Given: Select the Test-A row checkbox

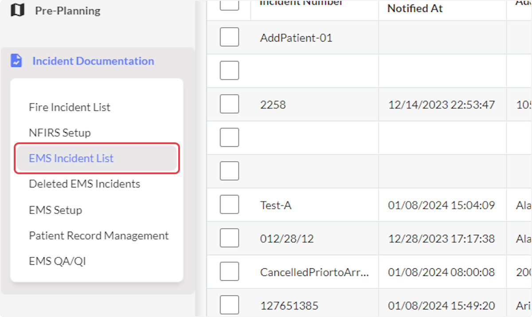Looking at the screenshot, I should pos(229,205).
